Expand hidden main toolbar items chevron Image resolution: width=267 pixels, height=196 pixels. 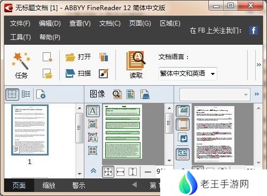coord(259,65)
